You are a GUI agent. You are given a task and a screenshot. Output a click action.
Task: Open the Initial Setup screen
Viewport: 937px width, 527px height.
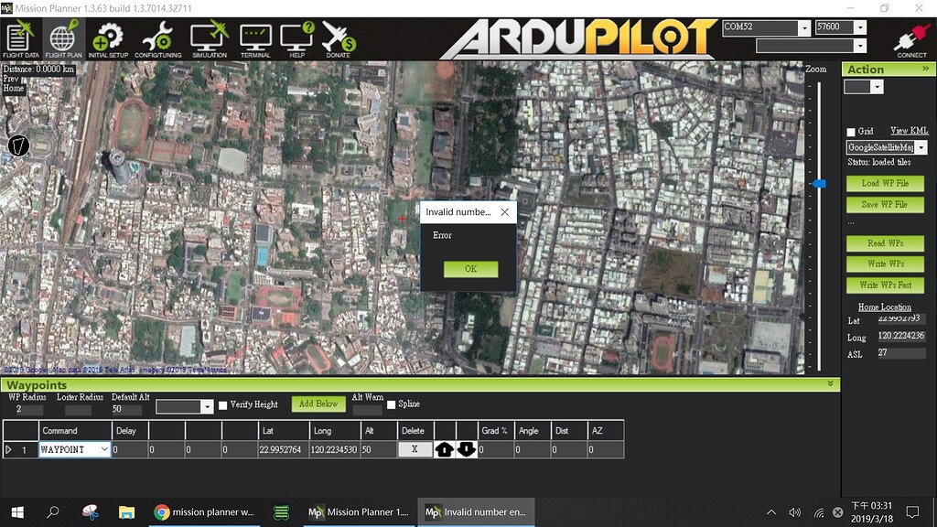pyautogui.click(x=107, y=38)
